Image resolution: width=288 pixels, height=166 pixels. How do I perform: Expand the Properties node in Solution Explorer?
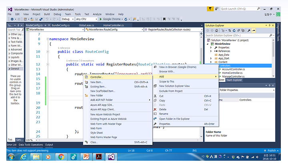point(211,47)
